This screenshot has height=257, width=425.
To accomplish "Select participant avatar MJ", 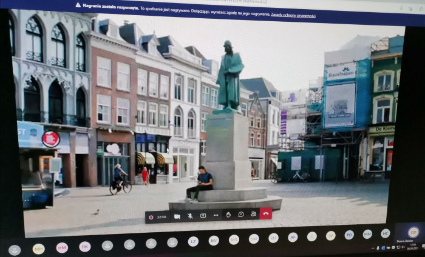I will tap(214, 241).
